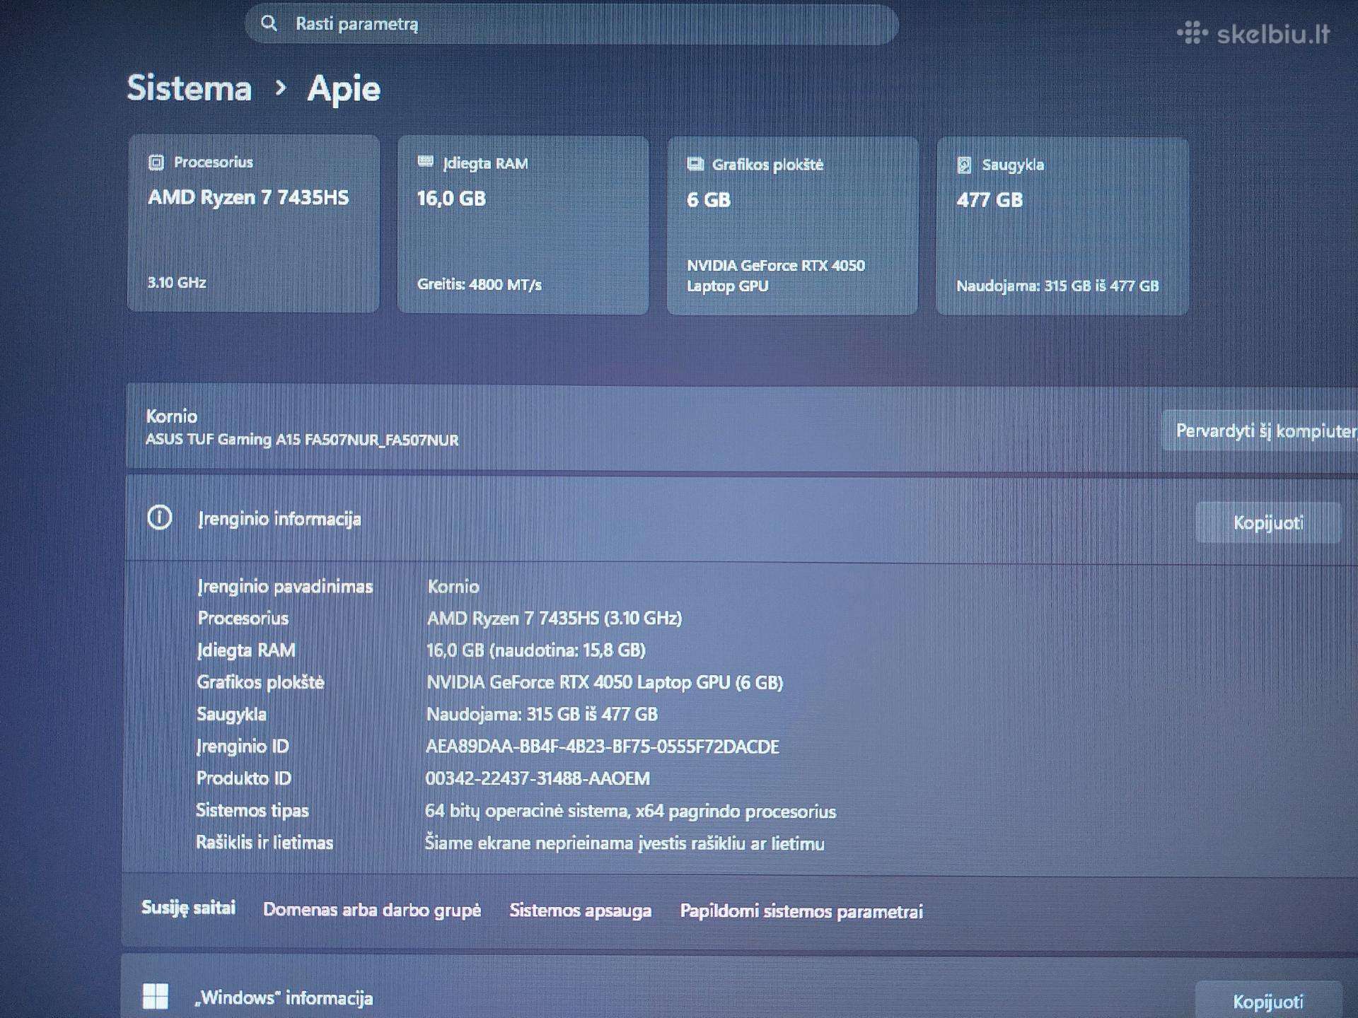Click the "16,0 GB" RAM card value

tap(451, 199)
